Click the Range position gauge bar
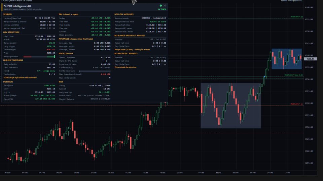The image size is (323, 181). click(39, 57)
